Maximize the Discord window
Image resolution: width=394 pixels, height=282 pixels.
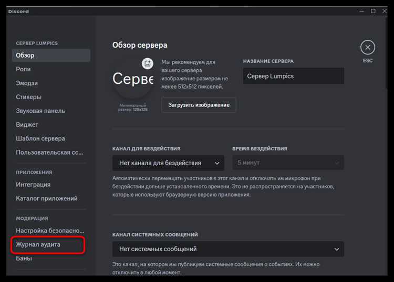coord(373,12)
